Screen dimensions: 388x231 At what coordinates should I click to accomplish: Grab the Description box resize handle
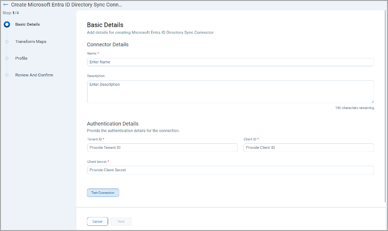372,101
